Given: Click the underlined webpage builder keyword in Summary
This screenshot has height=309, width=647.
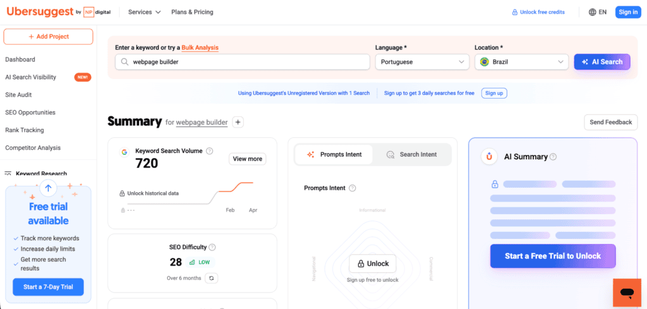Looking at the screenshot, I should pos(202,123).
